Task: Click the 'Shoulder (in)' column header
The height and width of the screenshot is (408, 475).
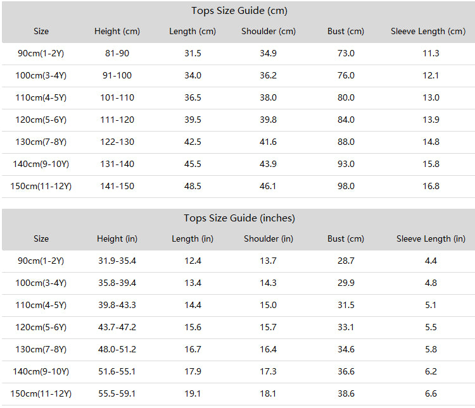Action: 269,239
